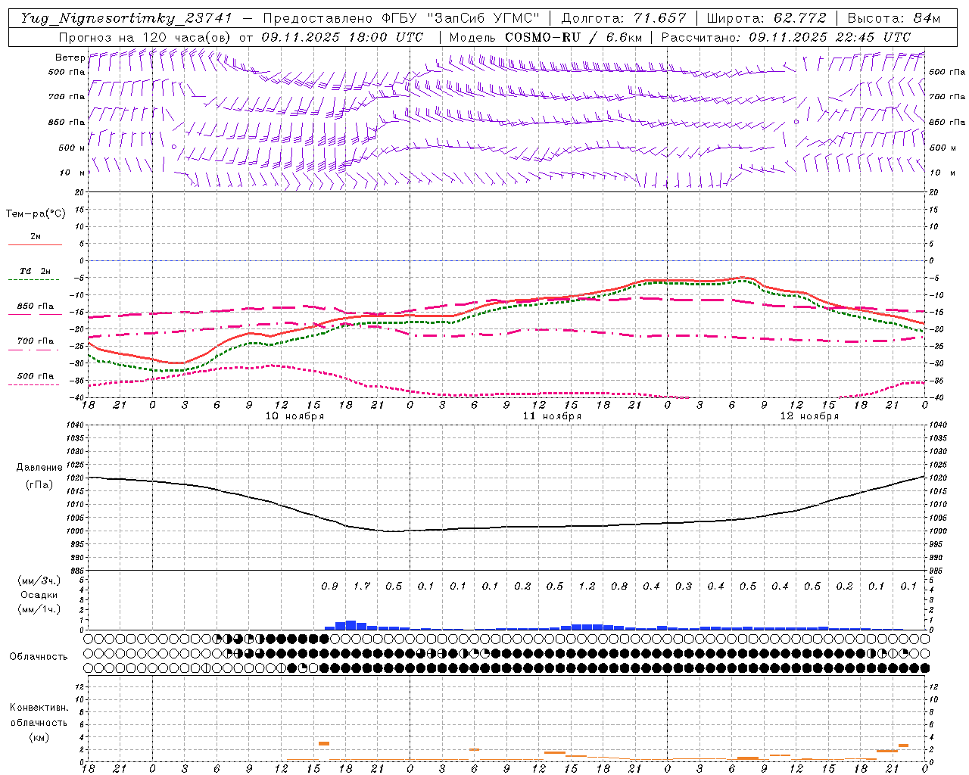Click the 1.2 precipitation total value
Image resolution: width=969 pixels, height=775 pixels.
click(x=587, y=587)
